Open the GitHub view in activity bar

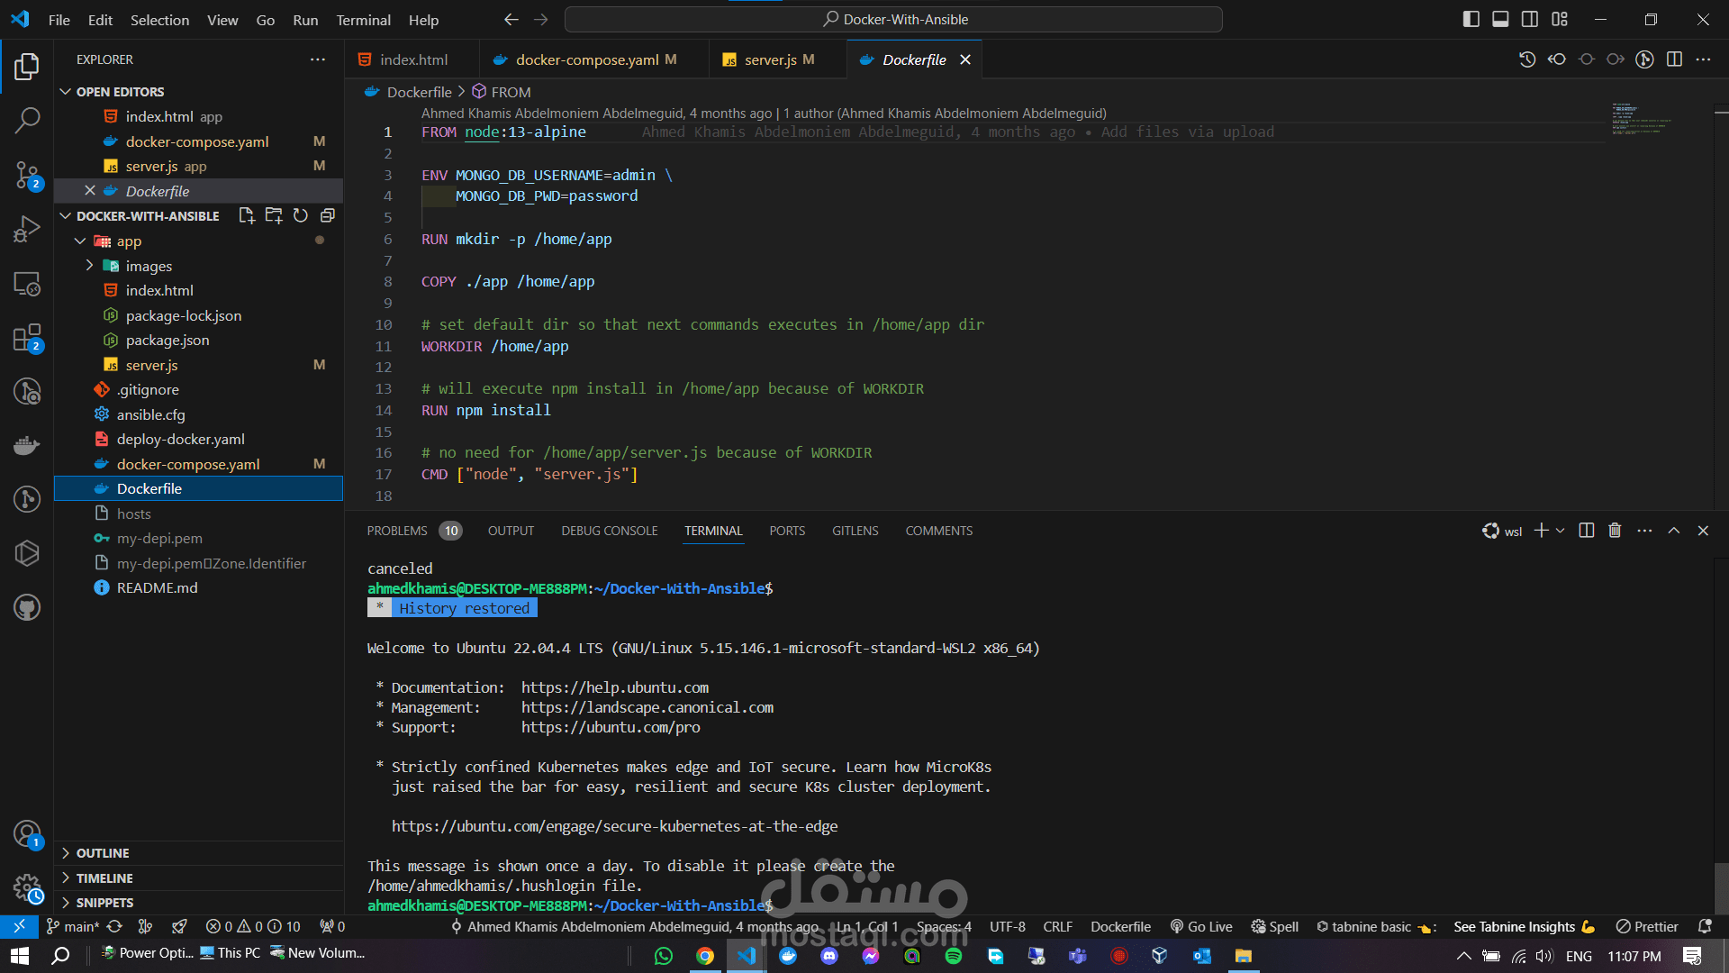click(x=27, y=608)
